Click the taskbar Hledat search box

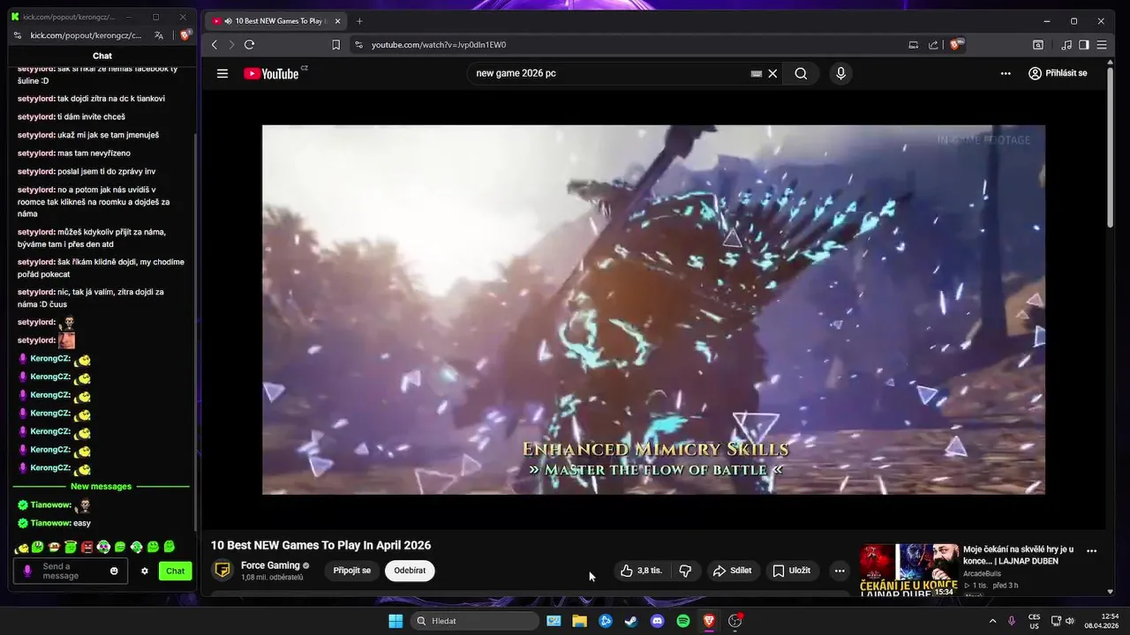click(475, 621)
